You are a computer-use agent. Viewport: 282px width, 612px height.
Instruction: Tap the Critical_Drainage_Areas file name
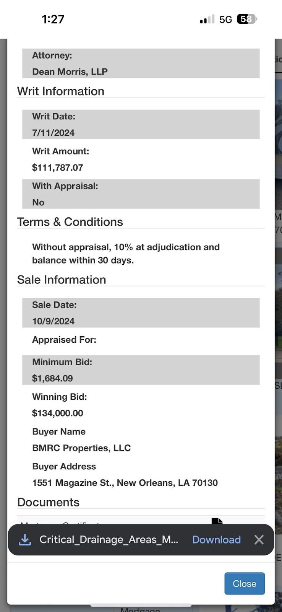(x=109, y=540)
